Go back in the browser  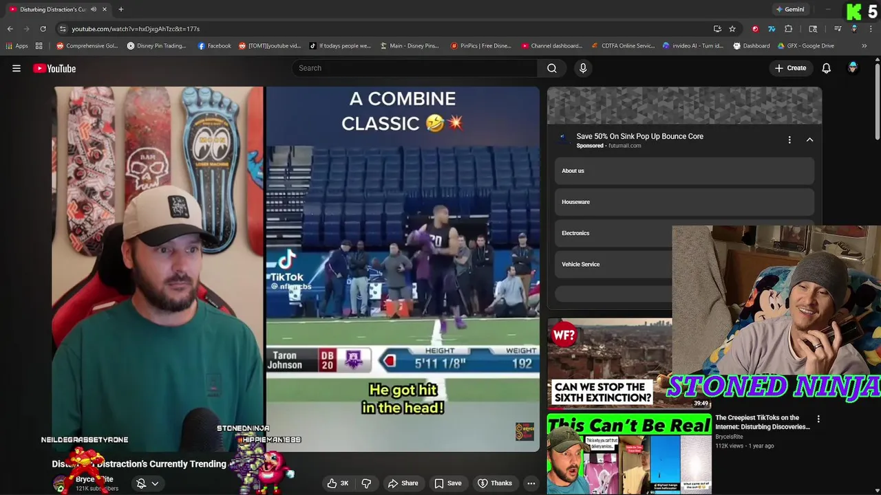pos(10,29)
